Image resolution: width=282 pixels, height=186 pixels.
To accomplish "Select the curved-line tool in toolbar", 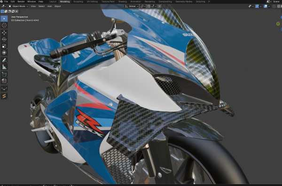I will [x=4, y=88].
